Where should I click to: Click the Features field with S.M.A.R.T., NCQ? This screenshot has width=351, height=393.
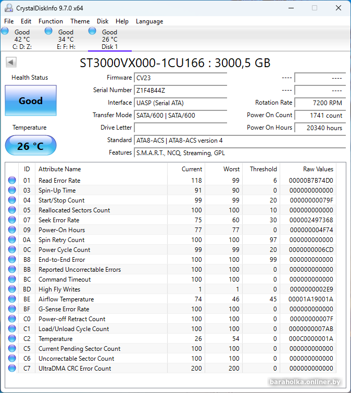(240, 153)
